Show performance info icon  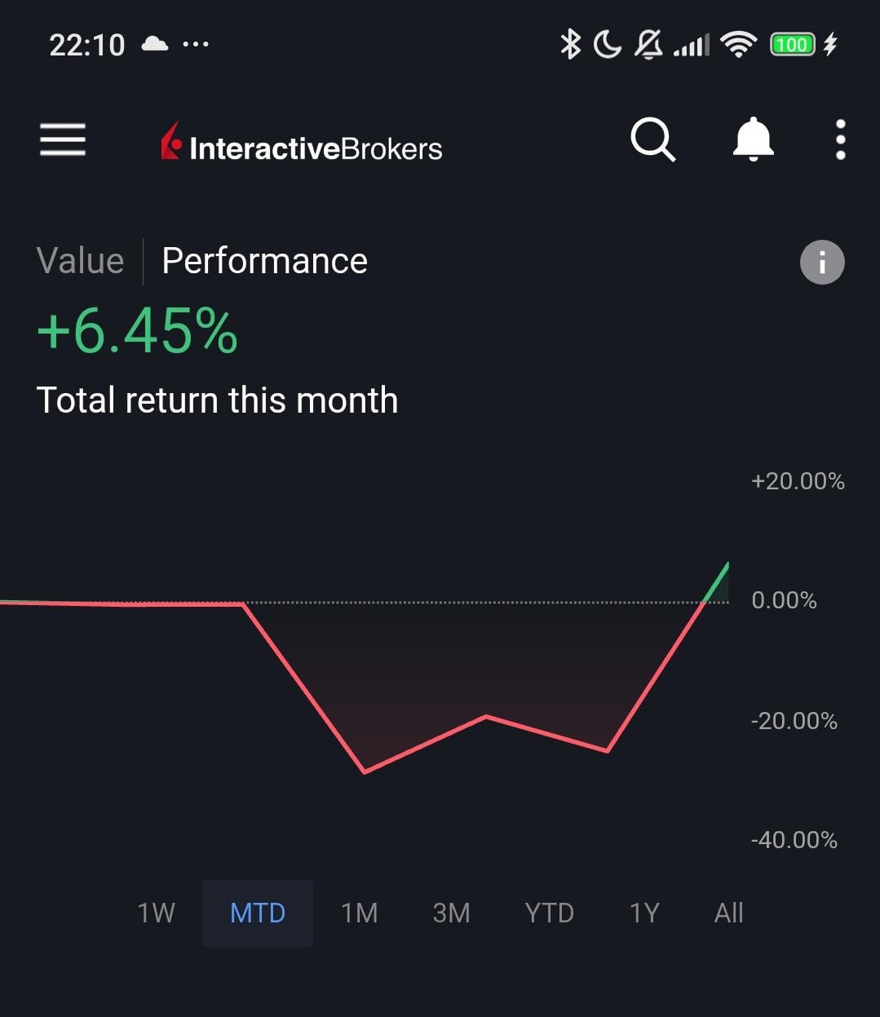click(x=821, y=263)
